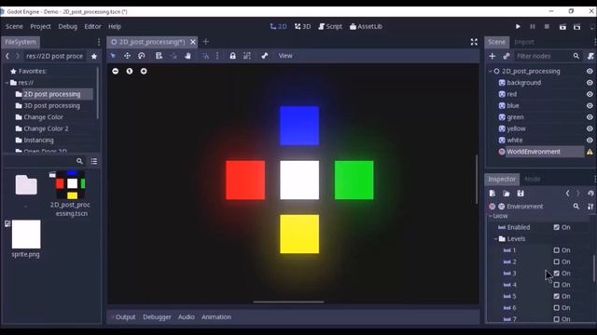Click the group children icon in toolbar
597x335 pixels.
(247, 56)
